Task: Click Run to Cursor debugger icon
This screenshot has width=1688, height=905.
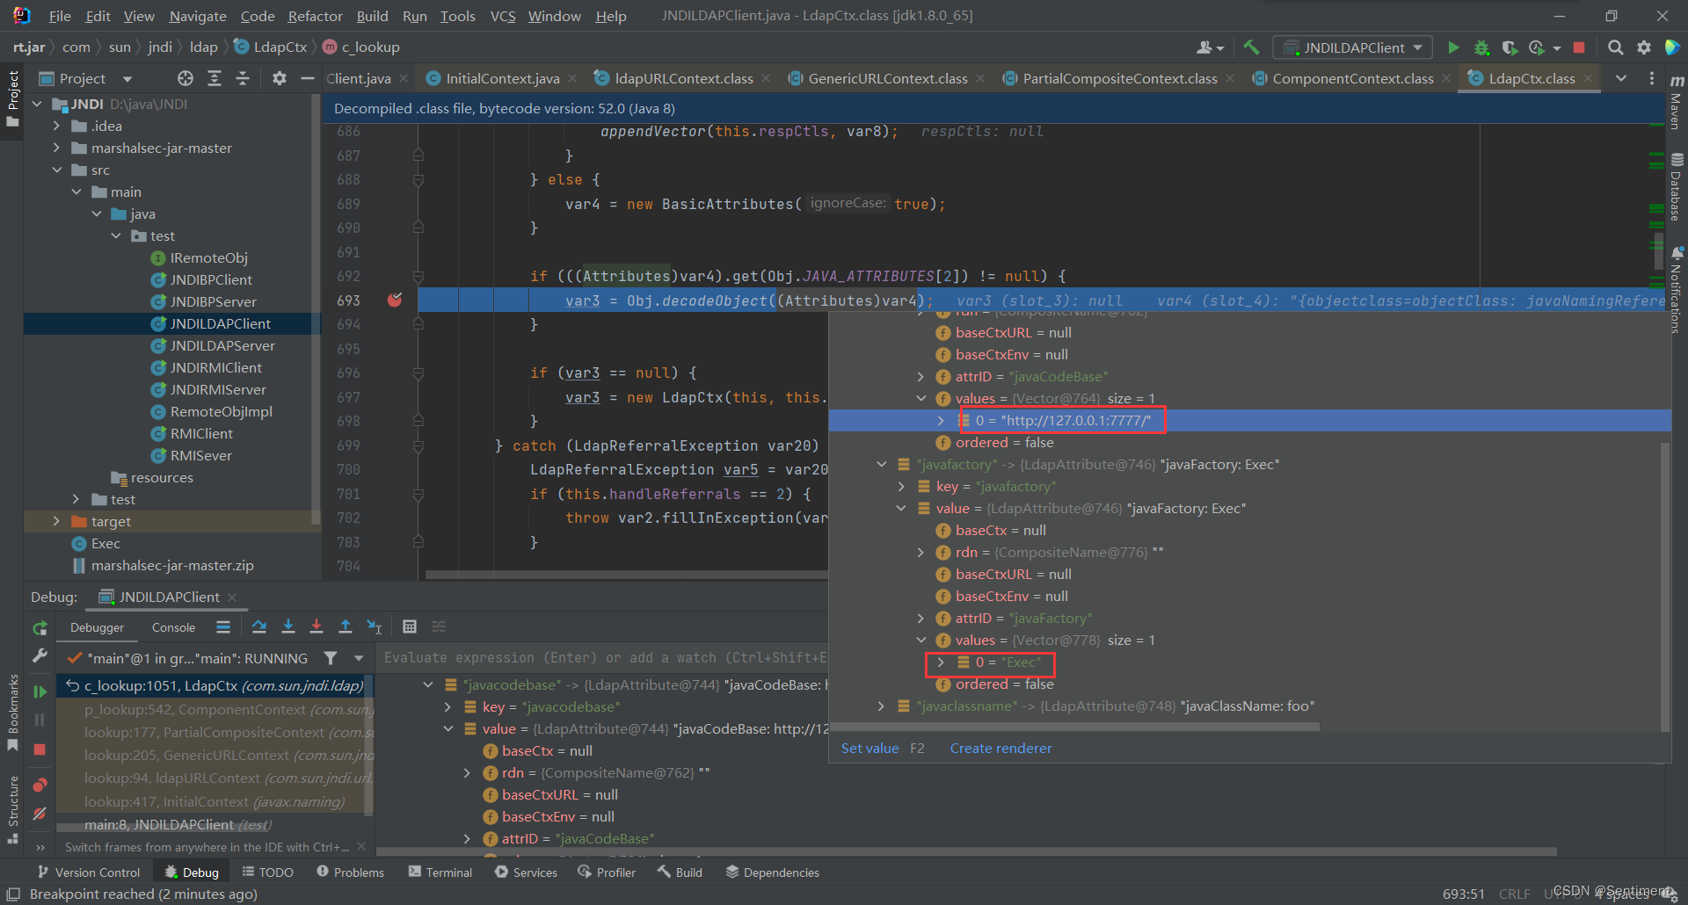Action: (x=375, y=626)
